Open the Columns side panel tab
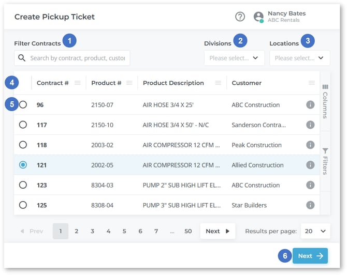Image resolution: width=347 pixels, height=275 pixels. pos(325,101)
